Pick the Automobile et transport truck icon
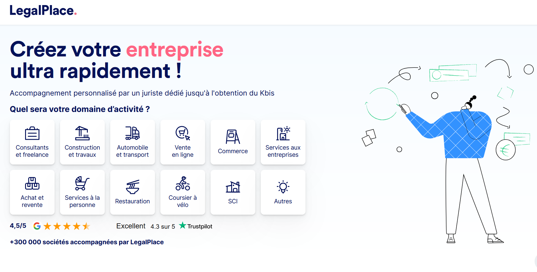537x272 pixels. click(x=132, y=133)
